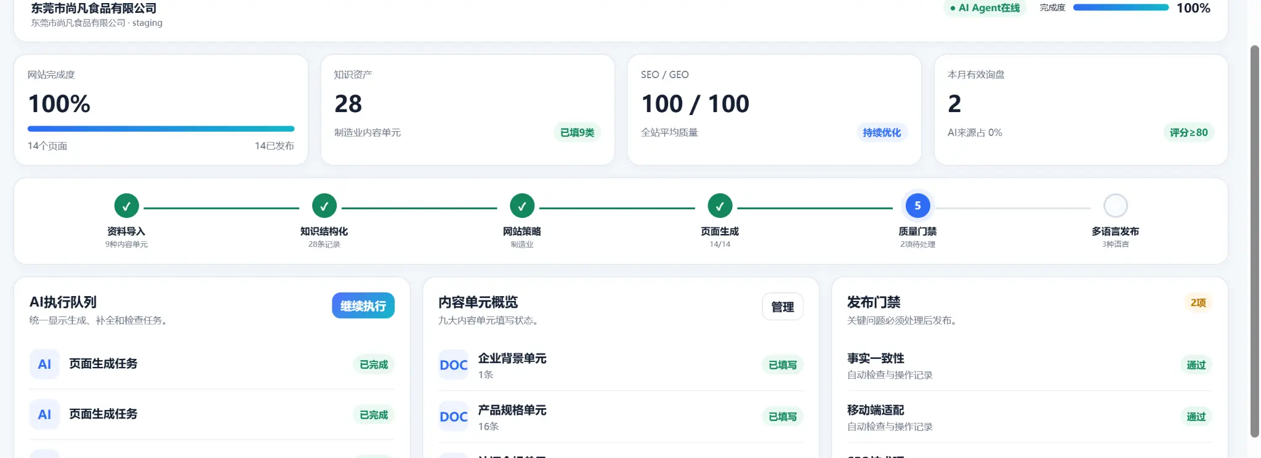Click the 东莞市尚凡食品有限公司 heading
The width and height of the screenshot is (1261, 458).
[x=94, y=8]
